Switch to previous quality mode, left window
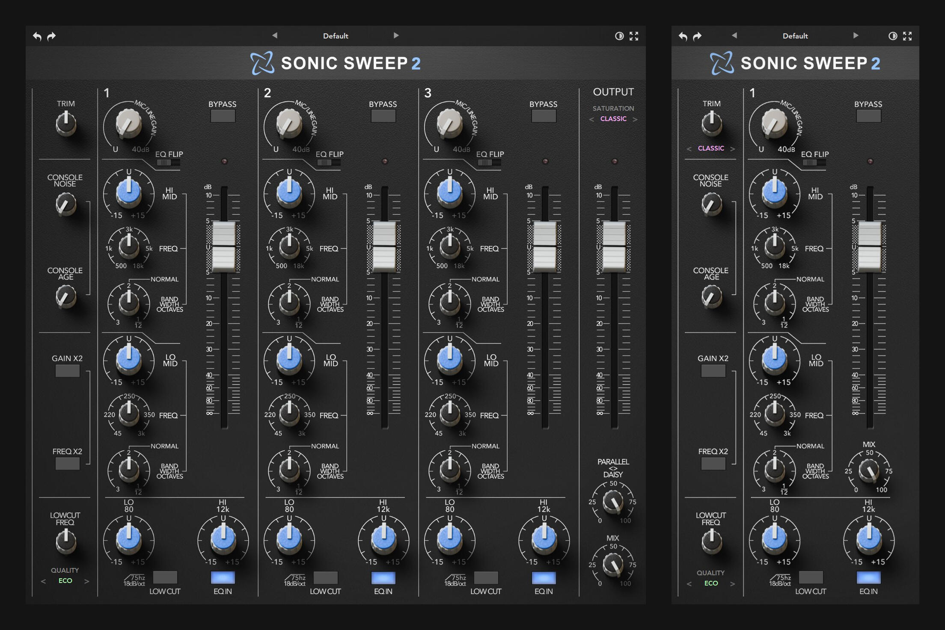Screen dimensions: 945x630 click(x=43, y=581)
